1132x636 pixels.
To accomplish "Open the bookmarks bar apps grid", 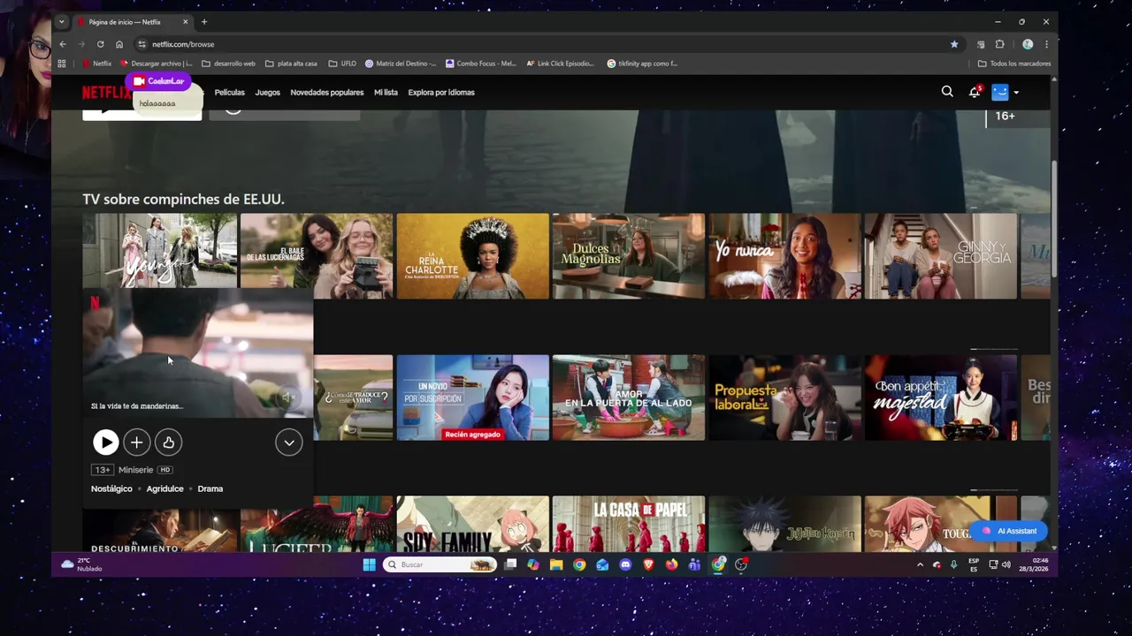I will coord(62,64).
